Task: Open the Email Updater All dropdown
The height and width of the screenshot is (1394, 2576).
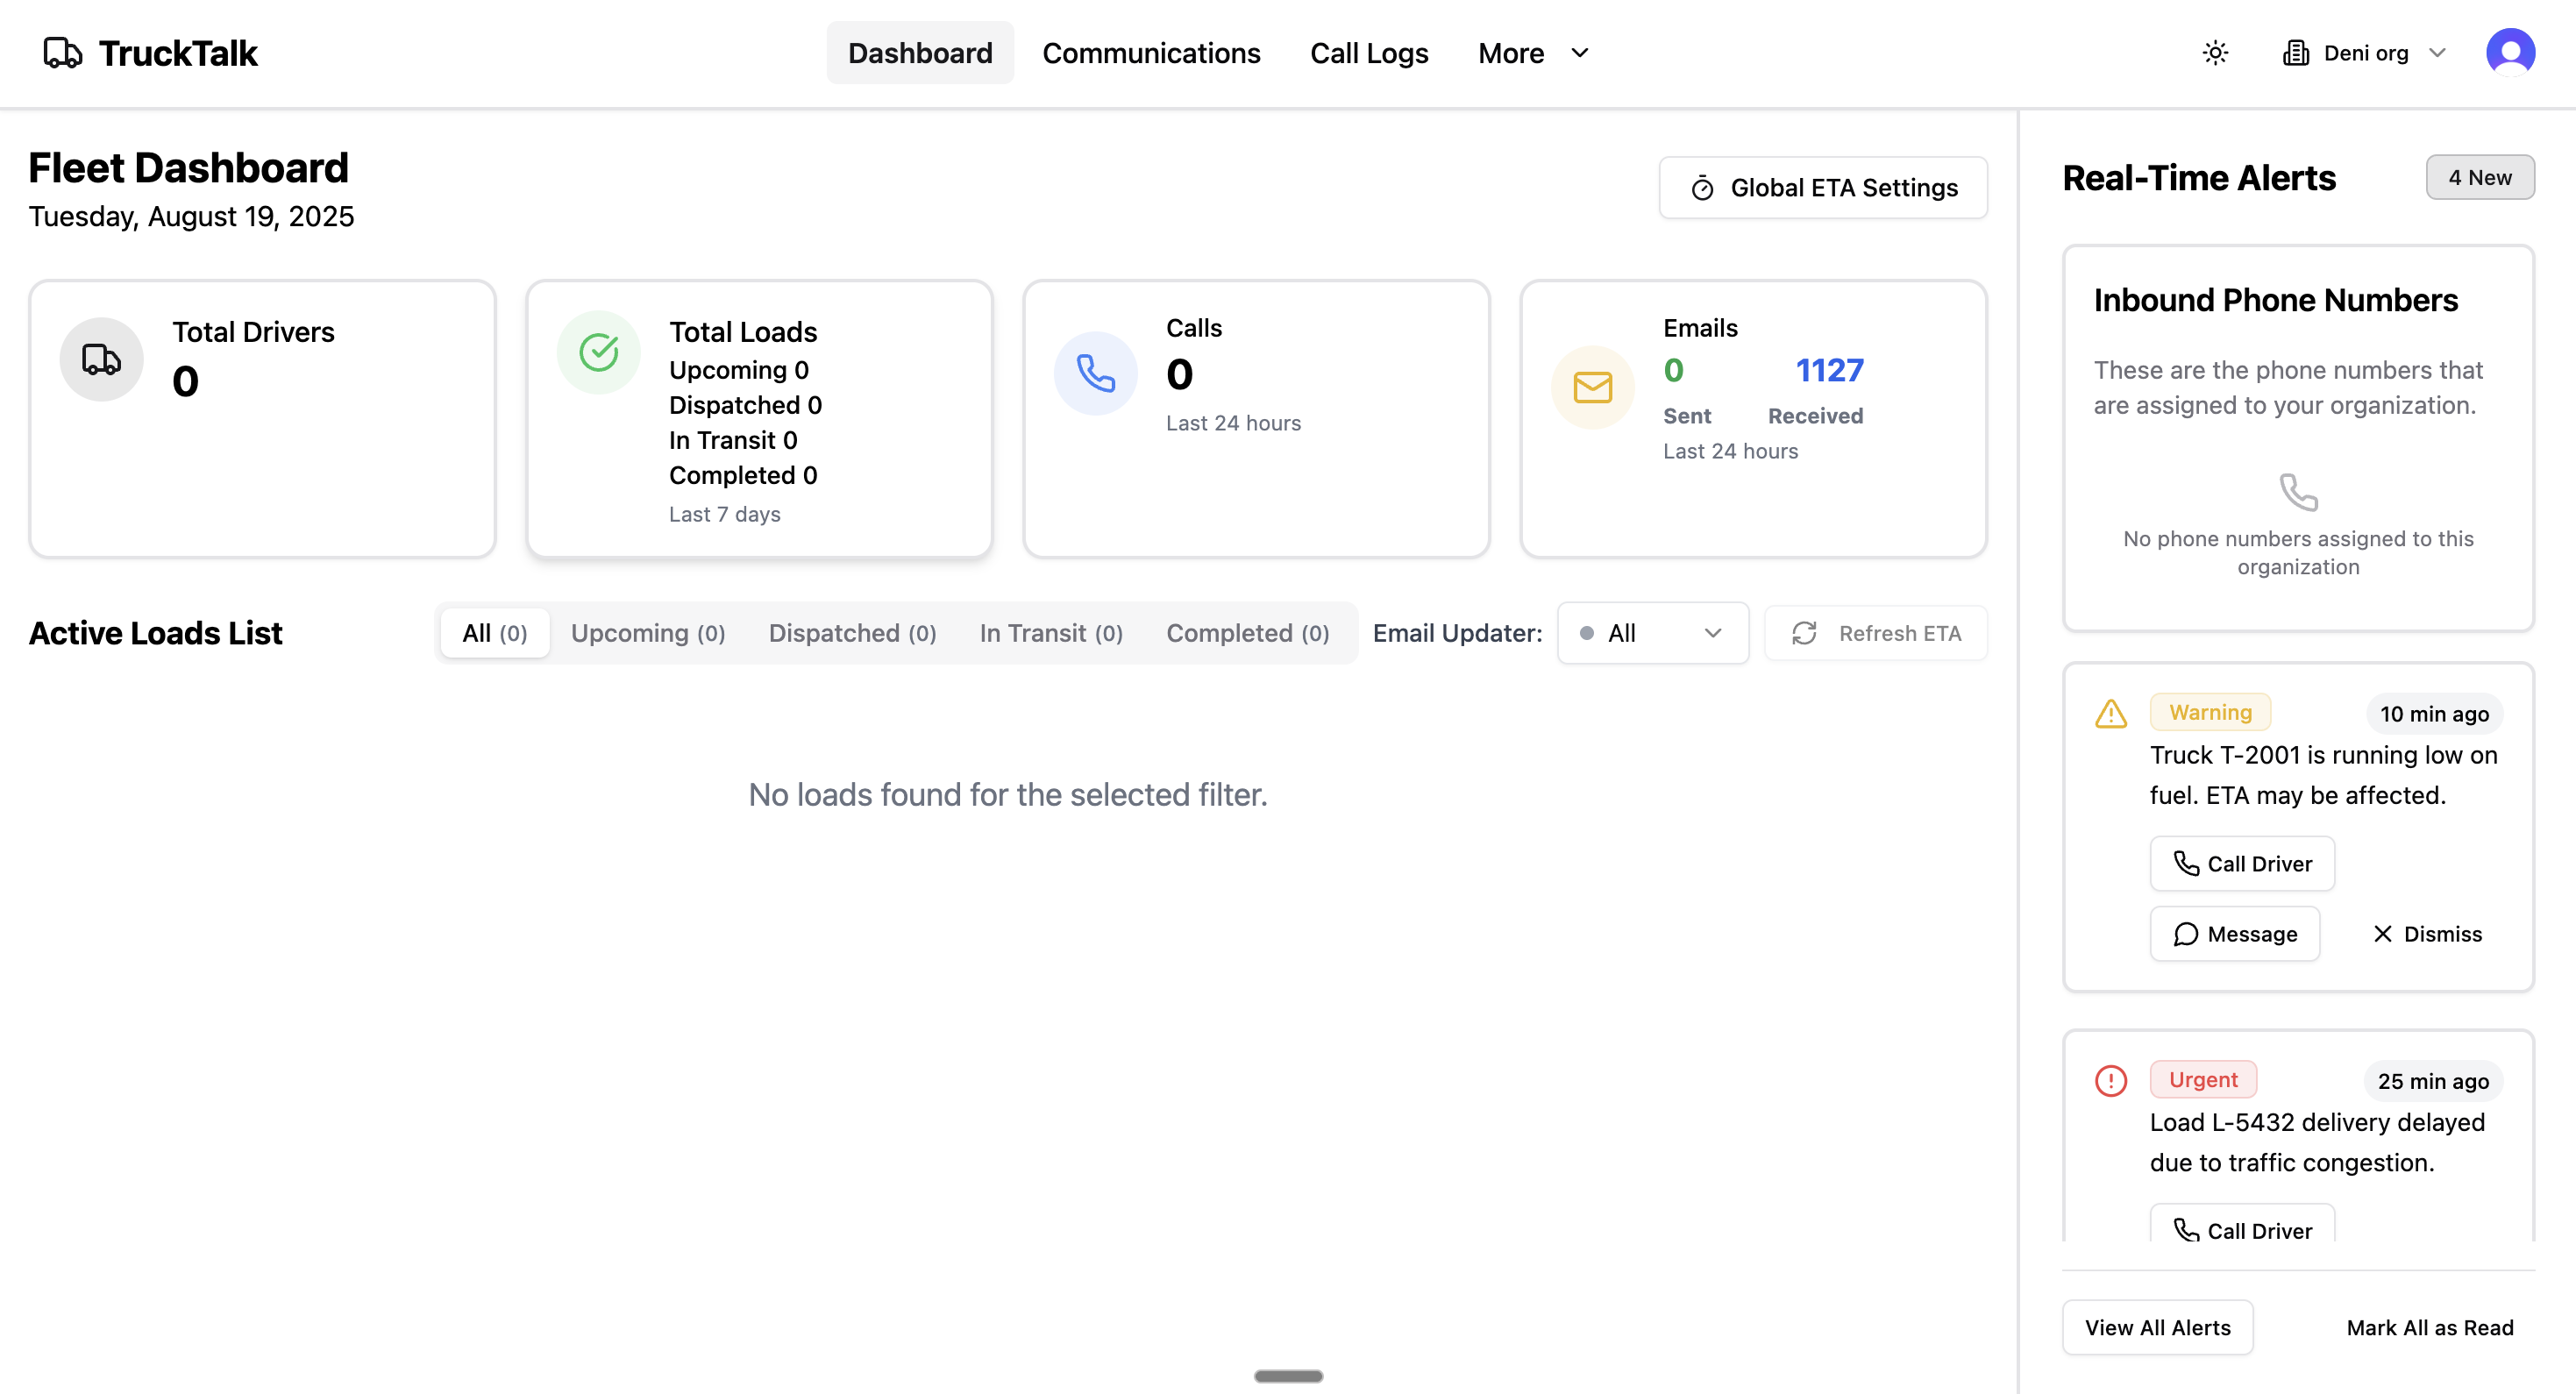Action: [1652, 633]
